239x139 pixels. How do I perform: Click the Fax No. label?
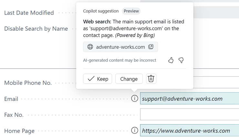[x=14, y=115]
